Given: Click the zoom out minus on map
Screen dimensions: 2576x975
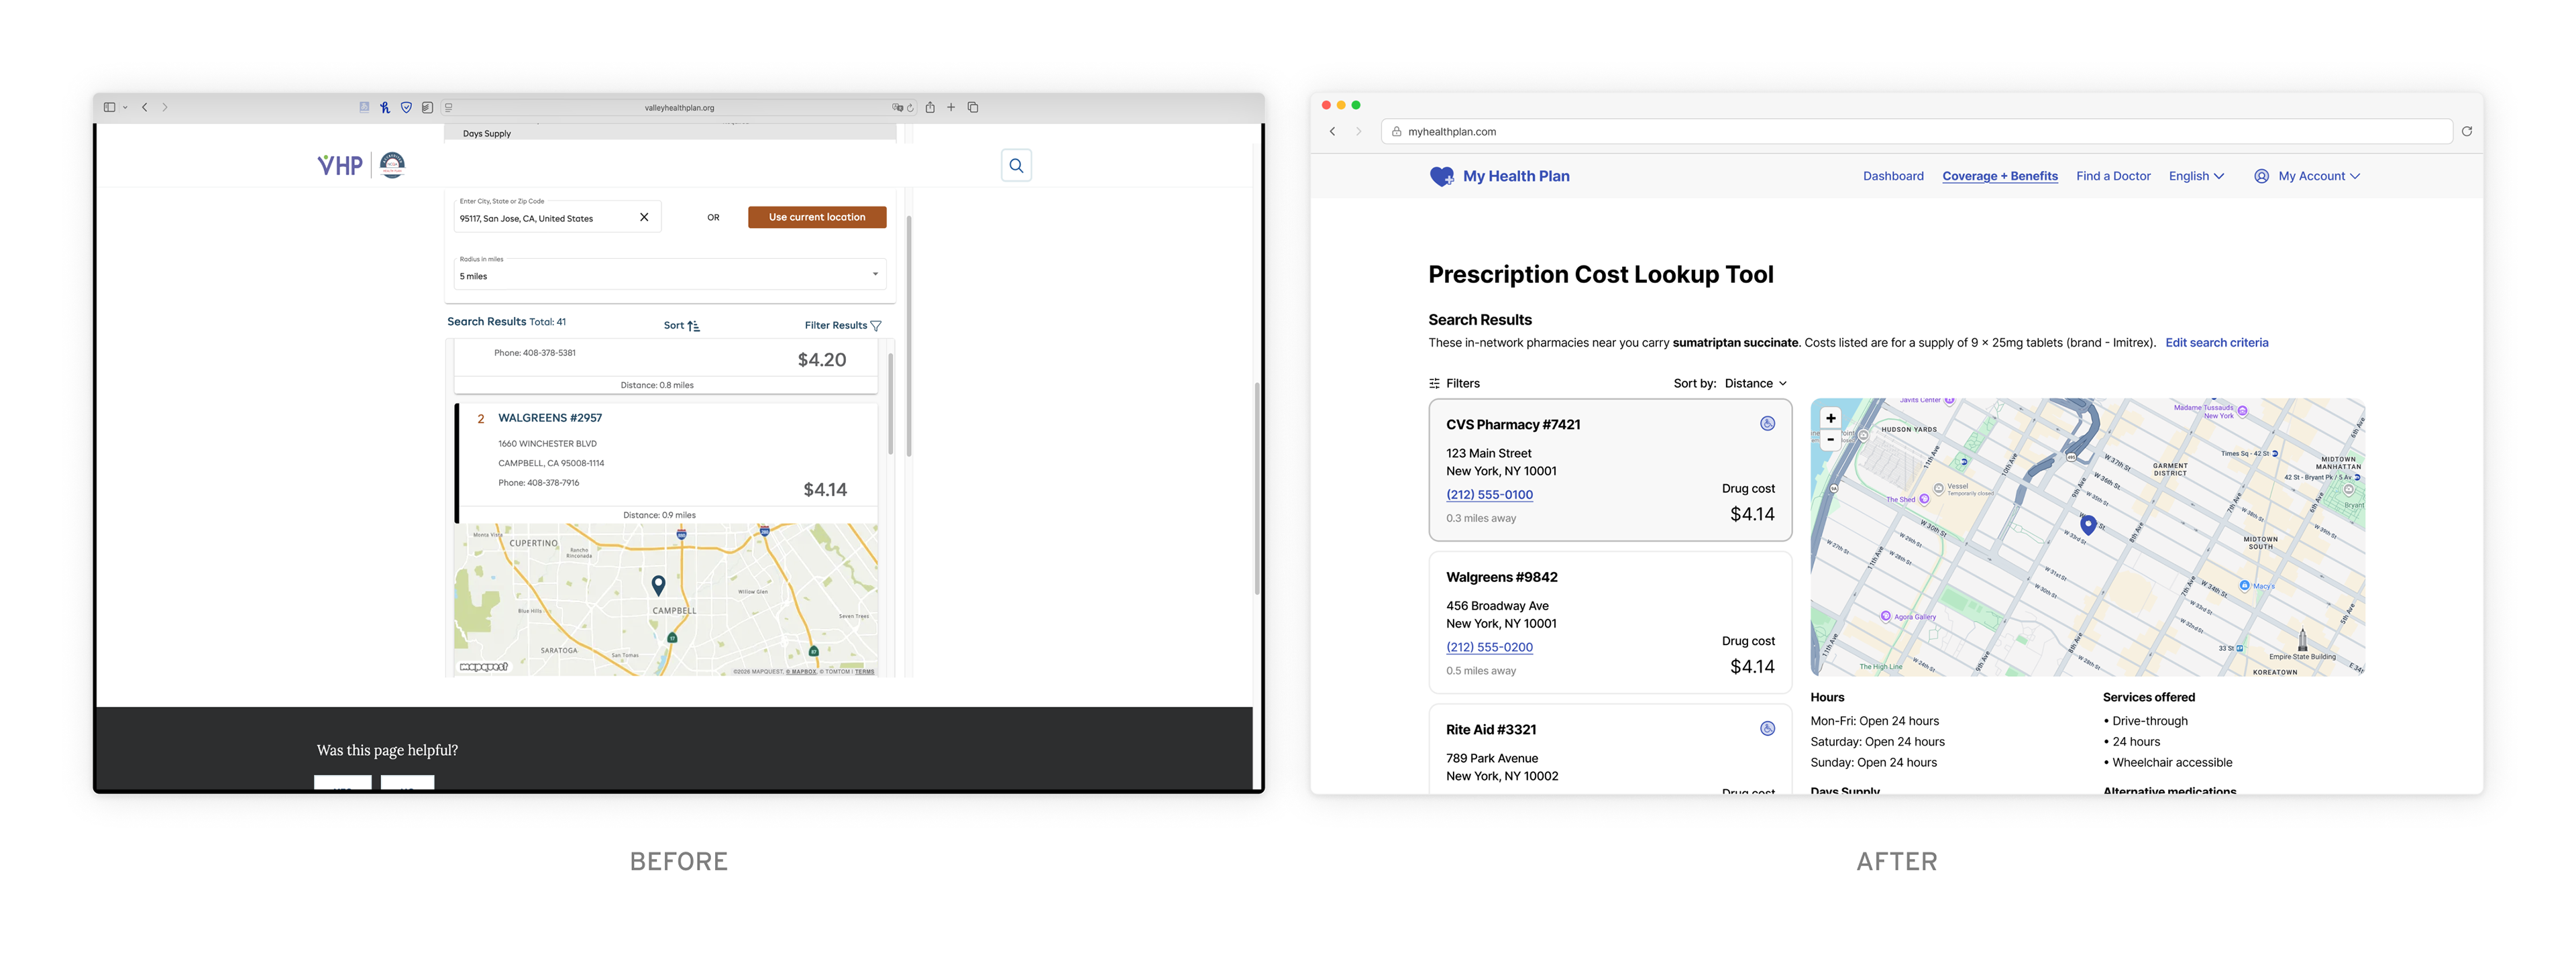Looking at the screenshot, I should pos(1830,439).
